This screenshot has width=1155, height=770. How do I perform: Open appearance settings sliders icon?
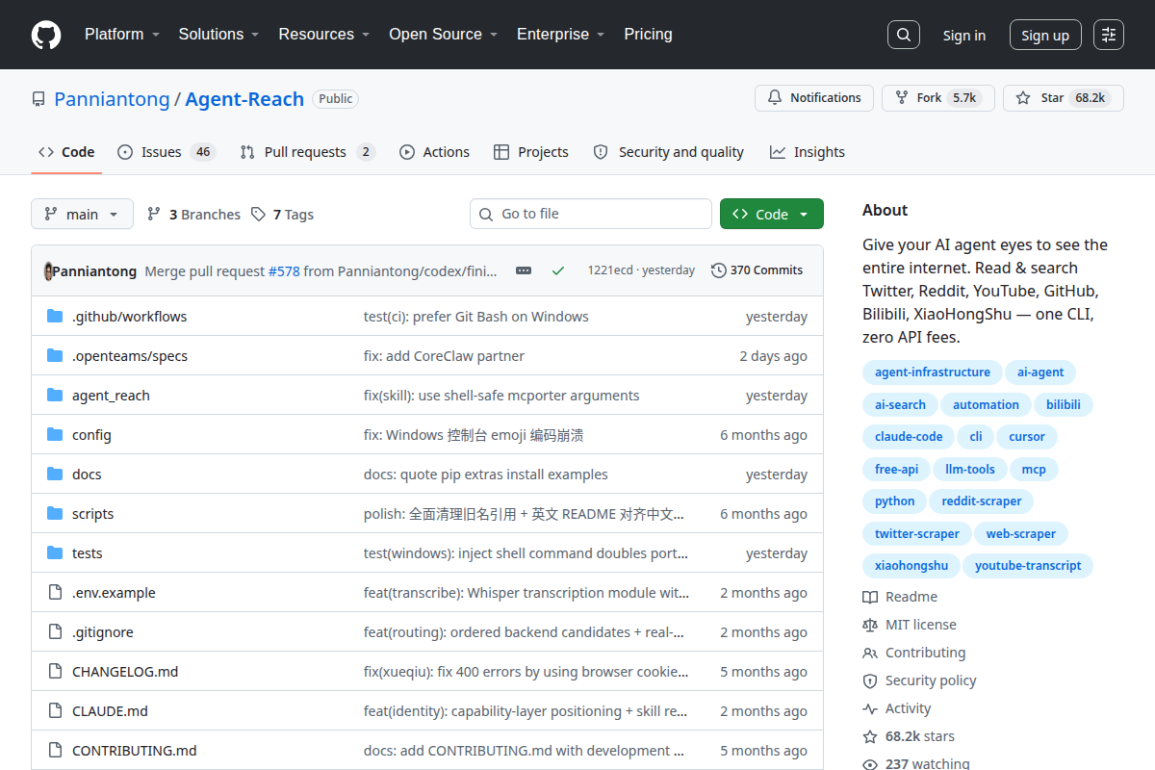click(x=1109, y=35)
